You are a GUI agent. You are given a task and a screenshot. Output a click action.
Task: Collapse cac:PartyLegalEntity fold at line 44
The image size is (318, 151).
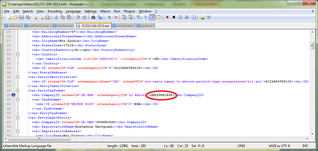pyautogui.click(x=18, y=118)
